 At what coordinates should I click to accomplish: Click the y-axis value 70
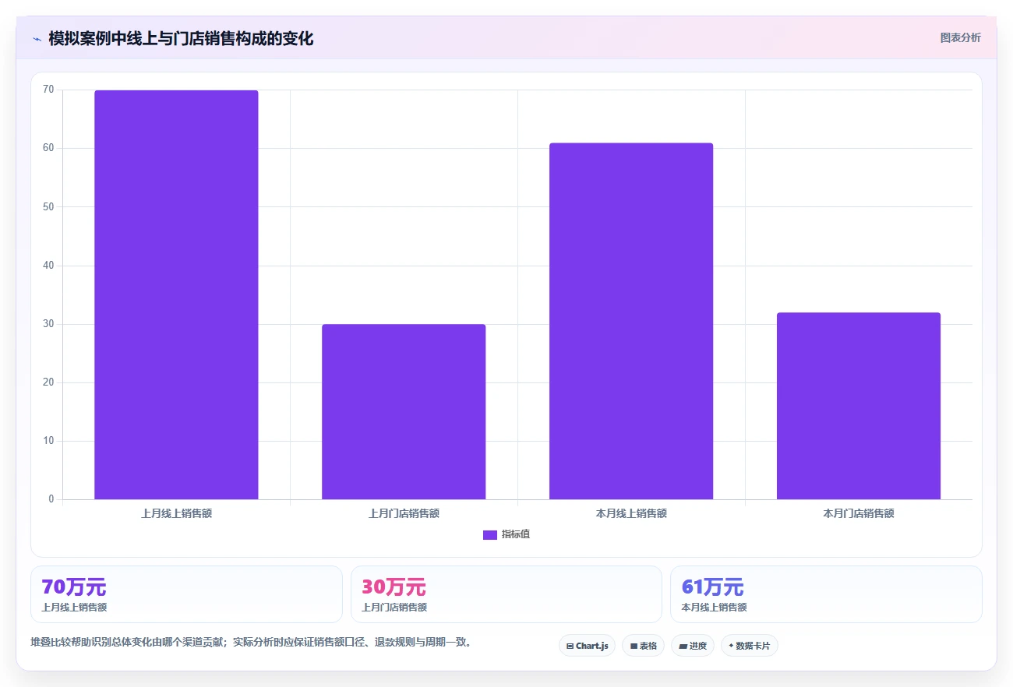[48, 90]
